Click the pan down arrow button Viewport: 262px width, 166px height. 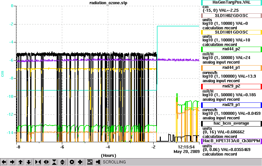28,162
